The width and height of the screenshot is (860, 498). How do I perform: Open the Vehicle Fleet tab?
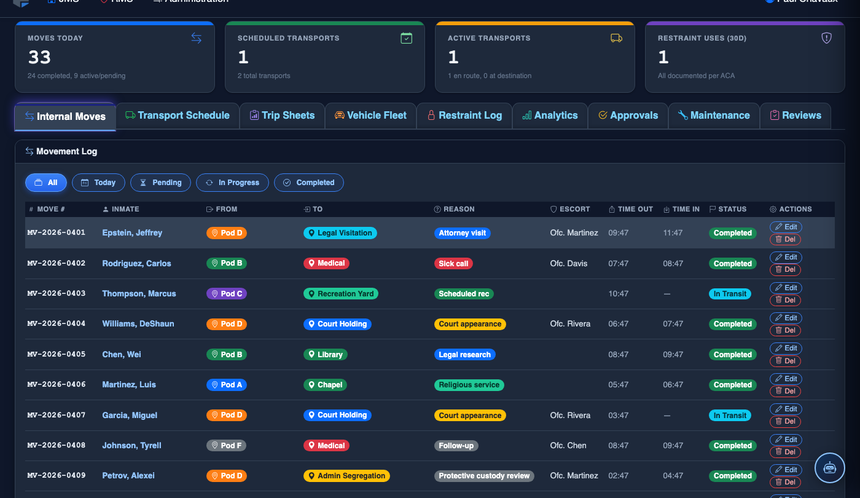pyautogui.click(x=370, y=115)
